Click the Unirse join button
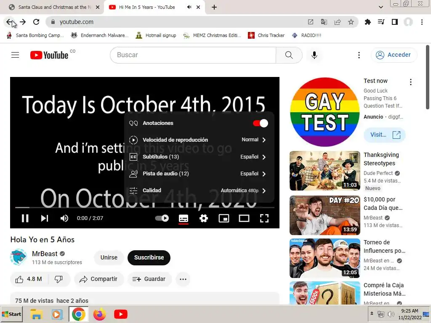Image resolution: width=431 pixels, height=323 pixels. (109, 257)
